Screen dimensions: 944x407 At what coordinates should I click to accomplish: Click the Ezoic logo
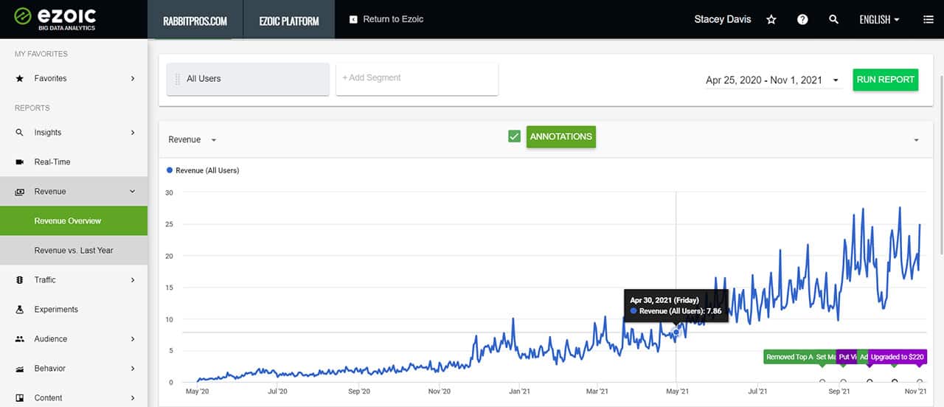click(55, 18)
